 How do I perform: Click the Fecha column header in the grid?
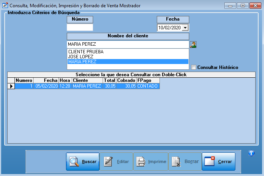[x=46, y=80]
